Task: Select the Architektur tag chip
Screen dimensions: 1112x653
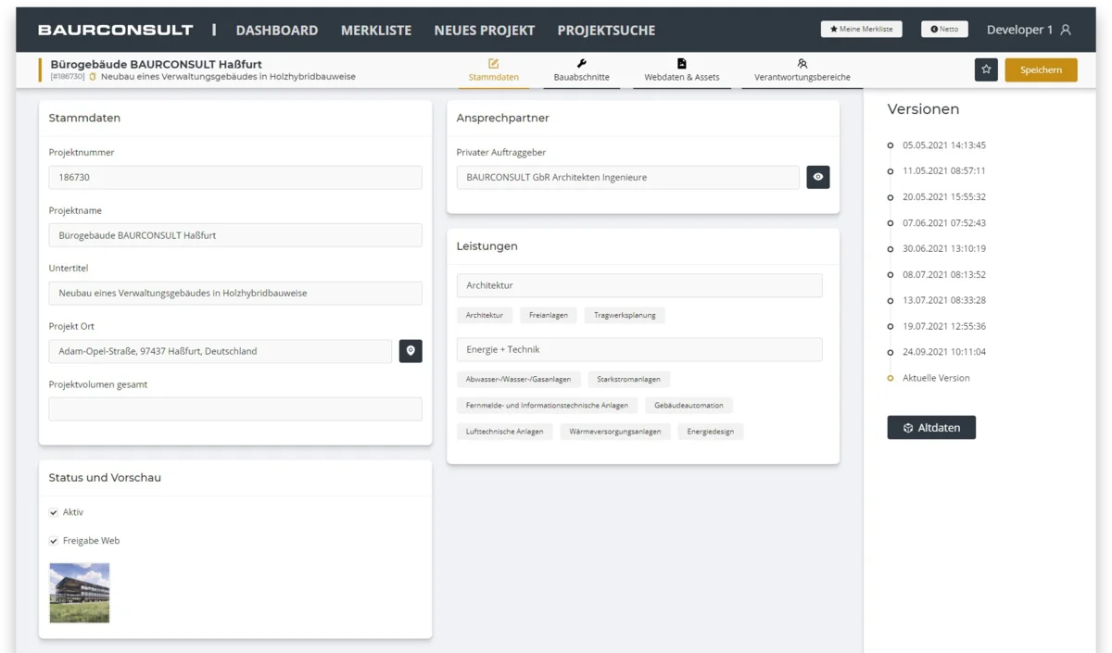Action: click(x=485, y=315)
